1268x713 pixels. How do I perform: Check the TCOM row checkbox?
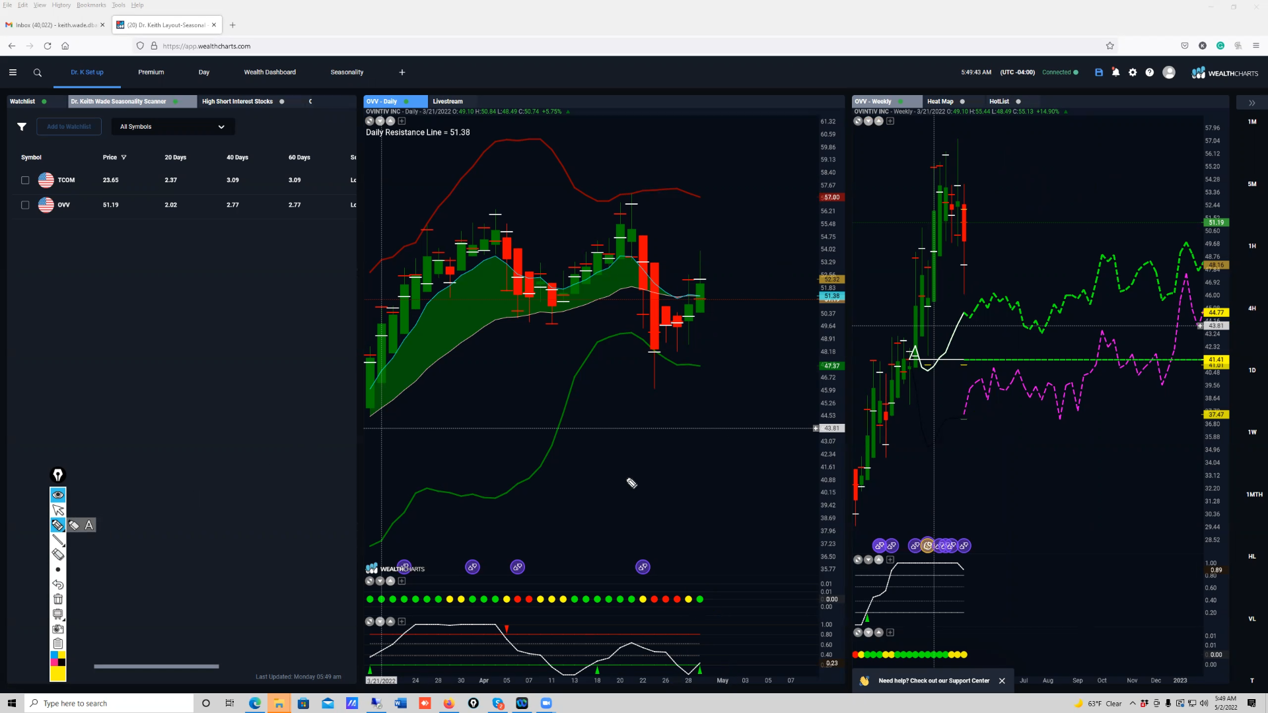[25, 180]
